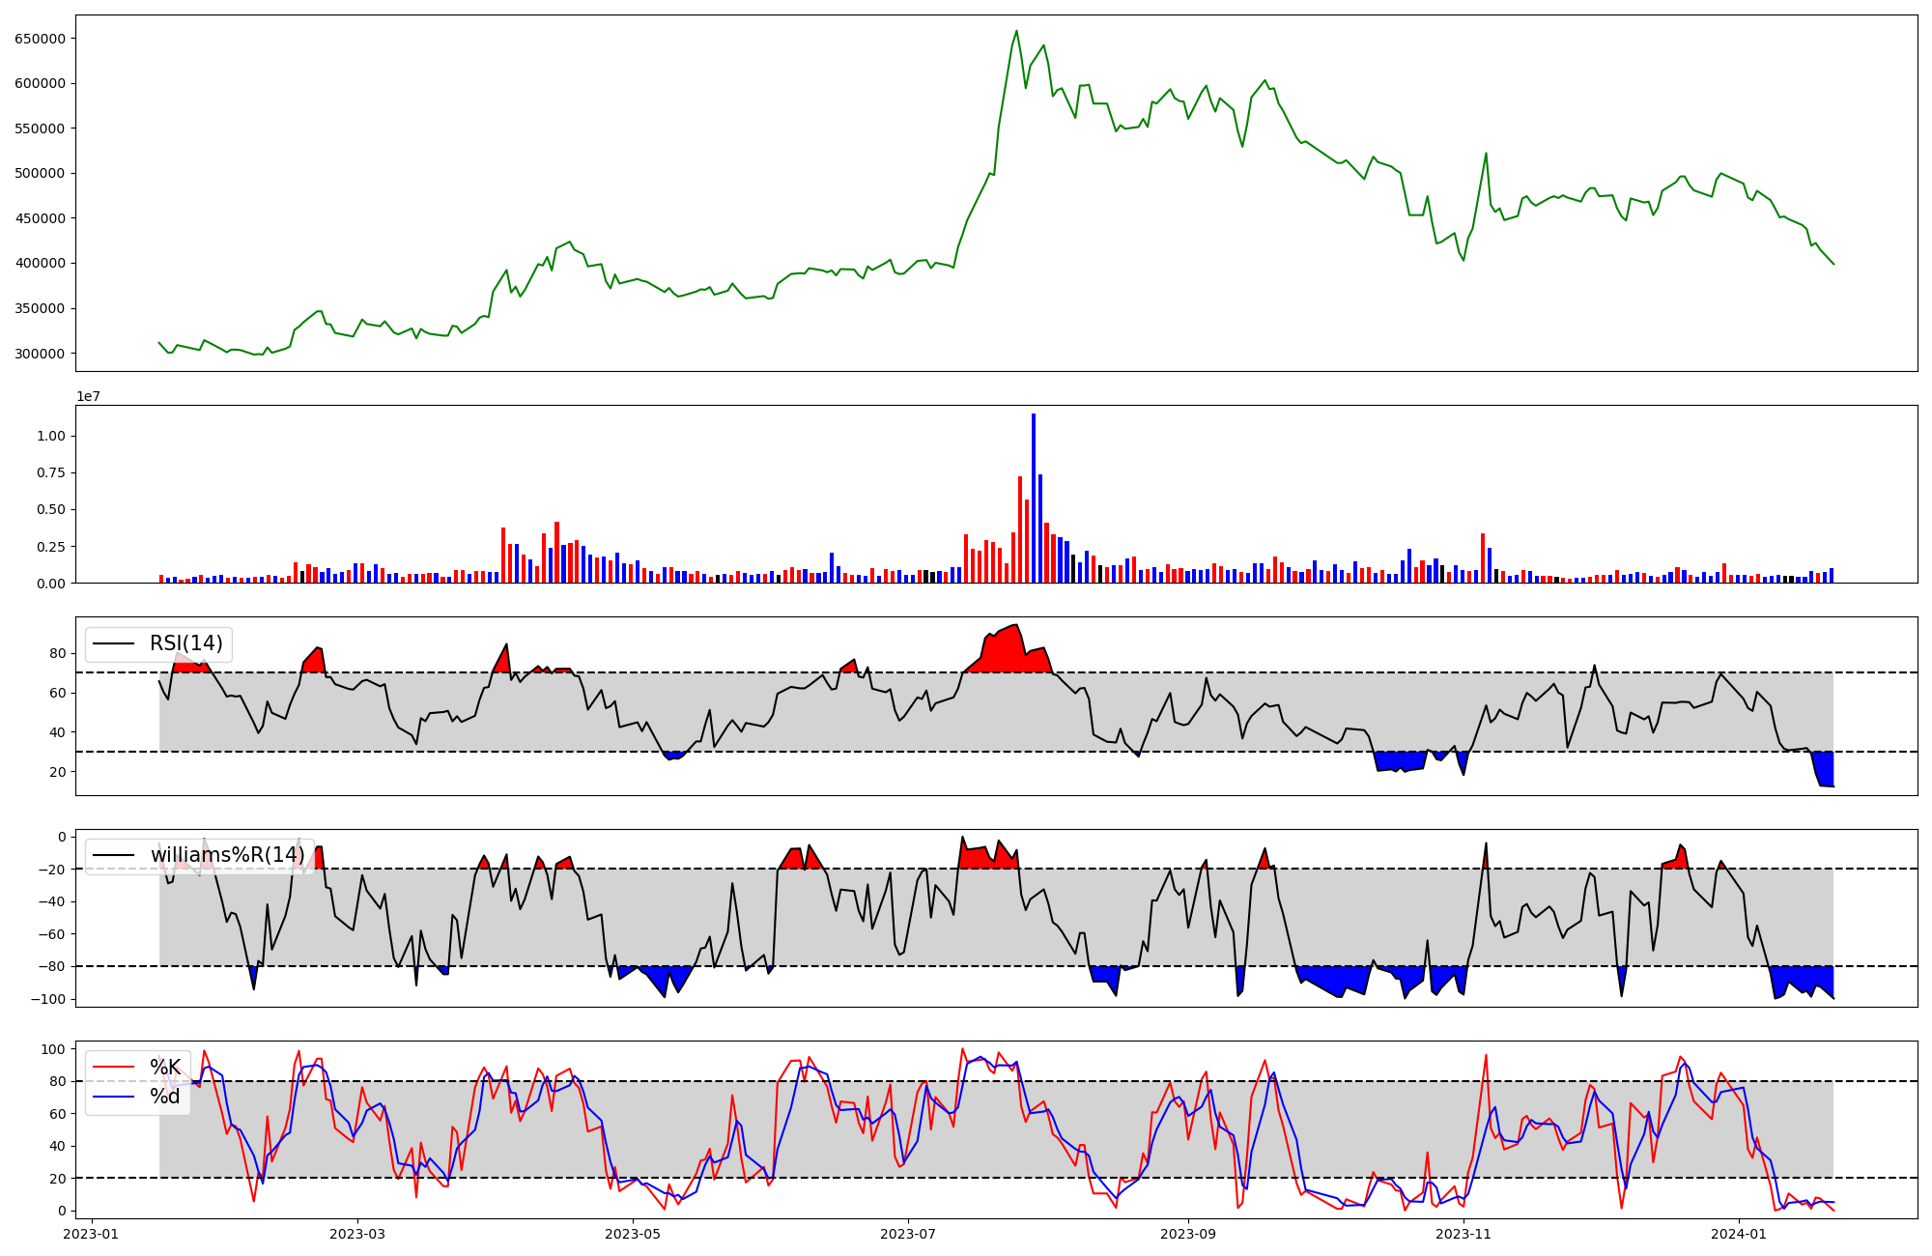Click the 2024-01 x-axis date label
The width and height of the screenshot is (1932, 1256).
(1739, 1233)
